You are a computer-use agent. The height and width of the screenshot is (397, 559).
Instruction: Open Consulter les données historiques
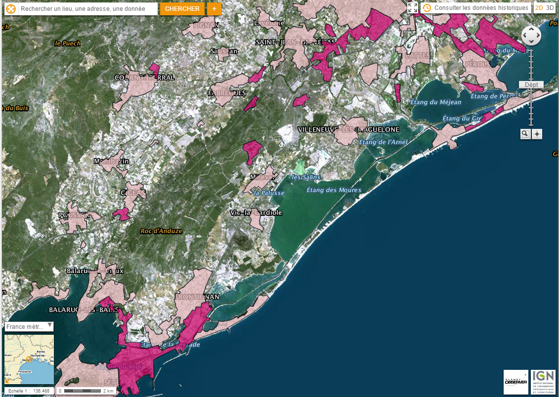pos(476,8)
